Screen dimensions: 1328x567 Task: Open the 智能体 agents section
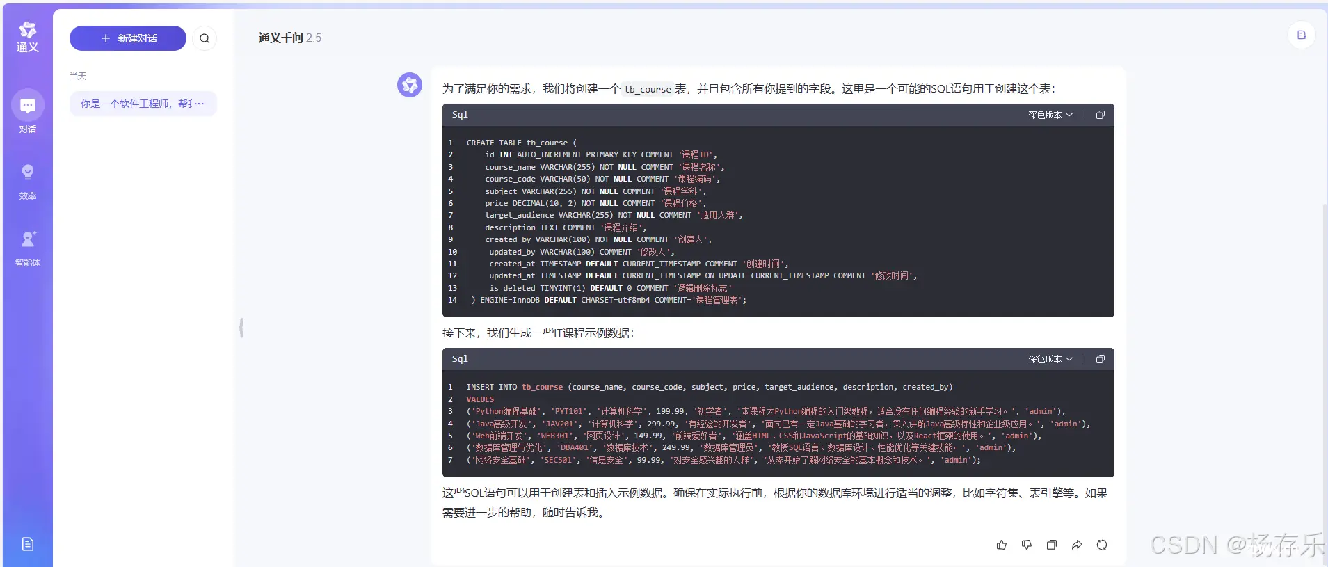[28, 248]
